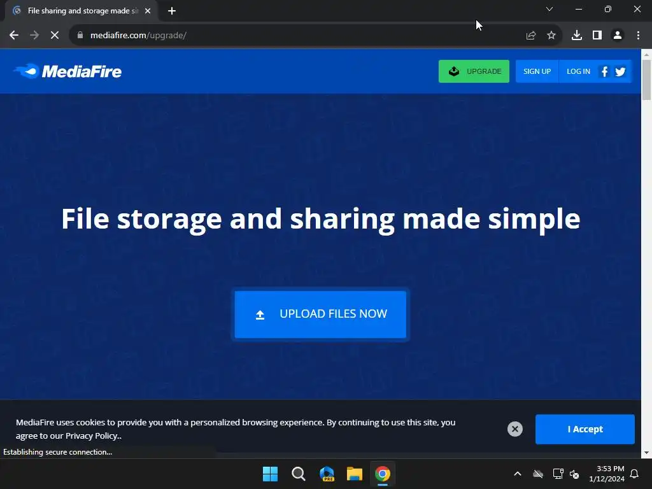The image size is (652, 489).
Task: Click scrollbar down arrow
Action: [646, 453]
